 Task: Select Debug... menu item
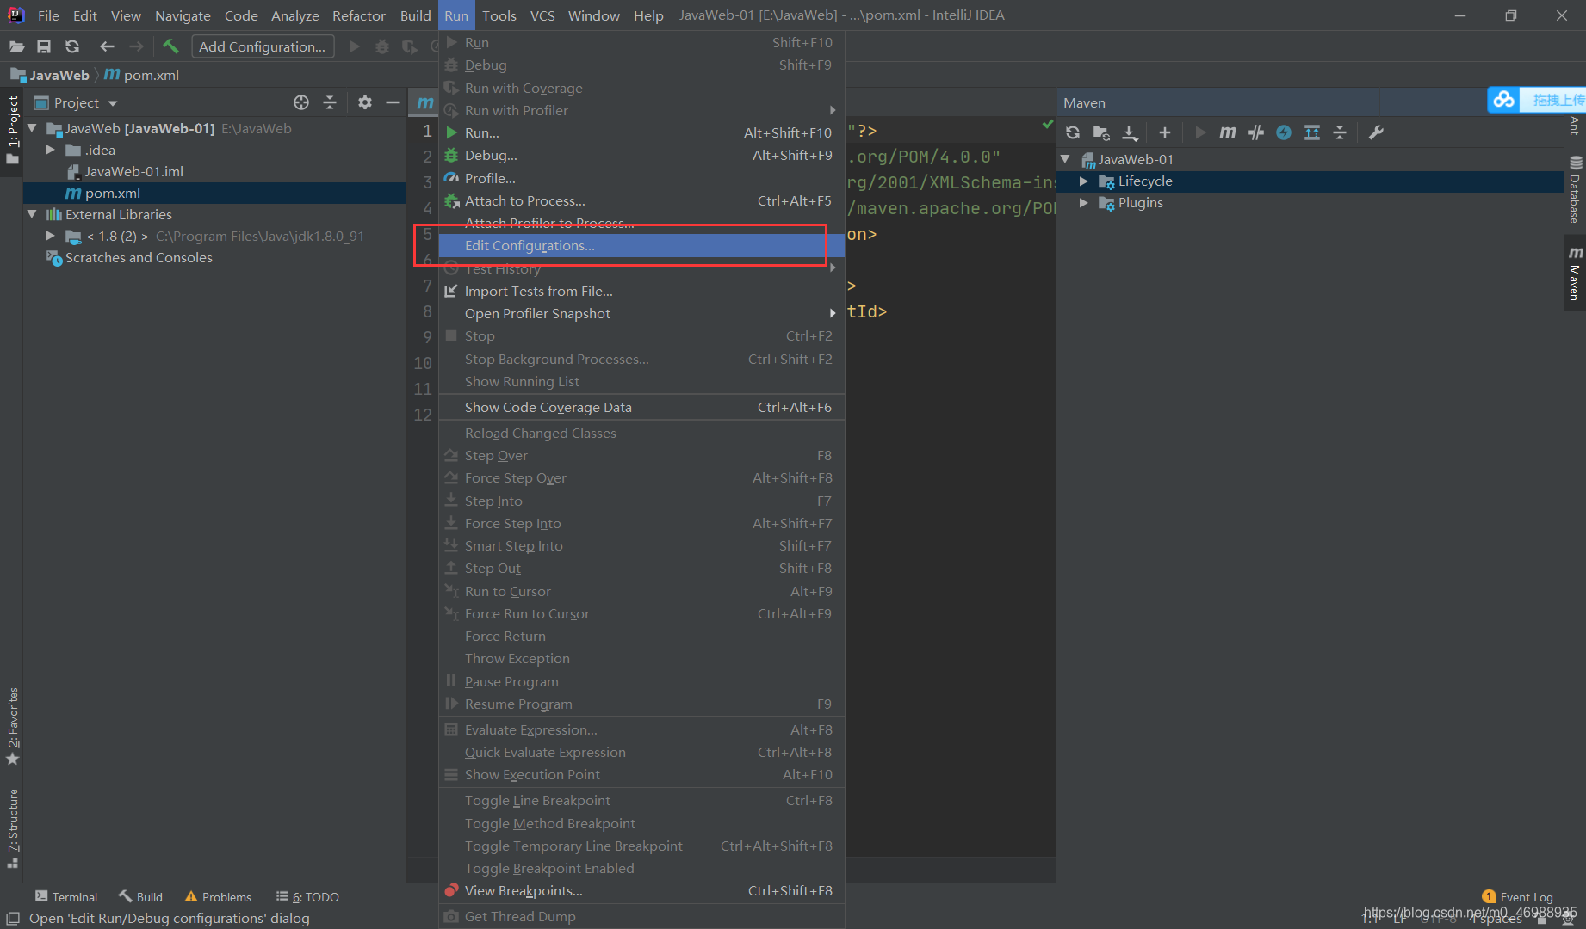pyautogui.click(x=641, y=155)
